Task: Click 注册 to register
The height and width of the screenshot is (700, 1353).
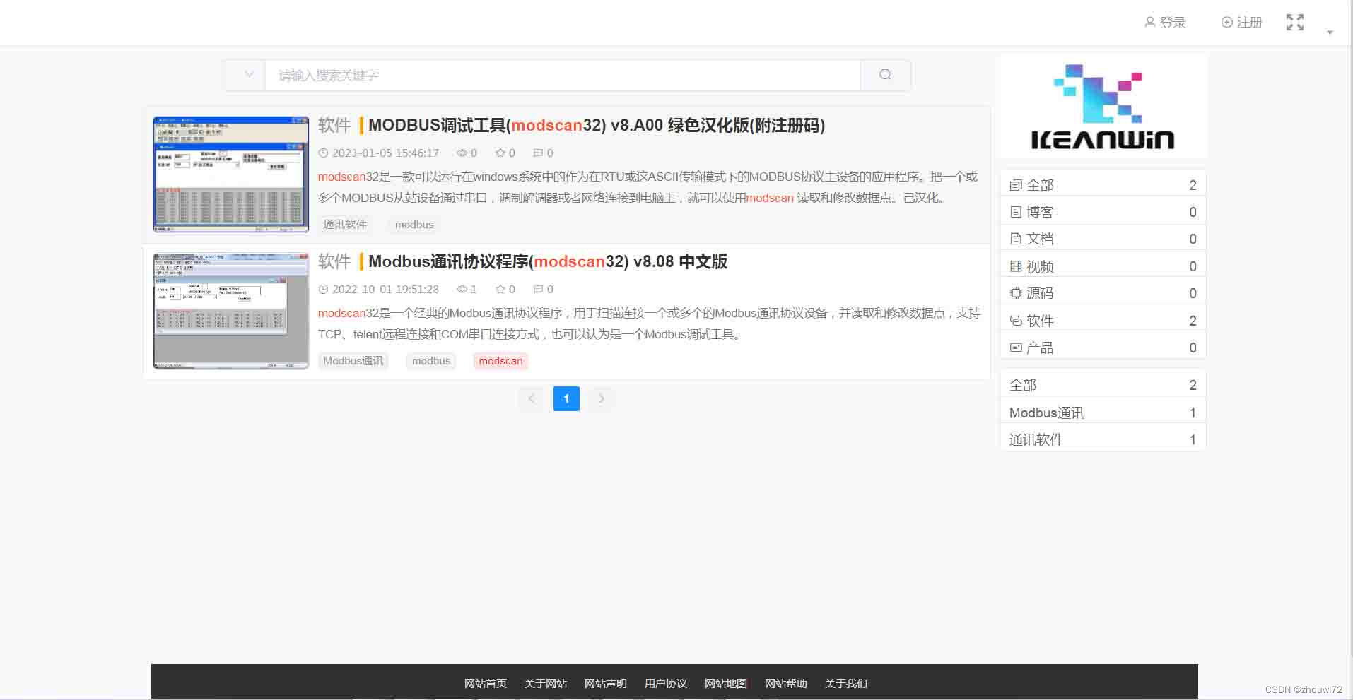Action: (1241, 22)
